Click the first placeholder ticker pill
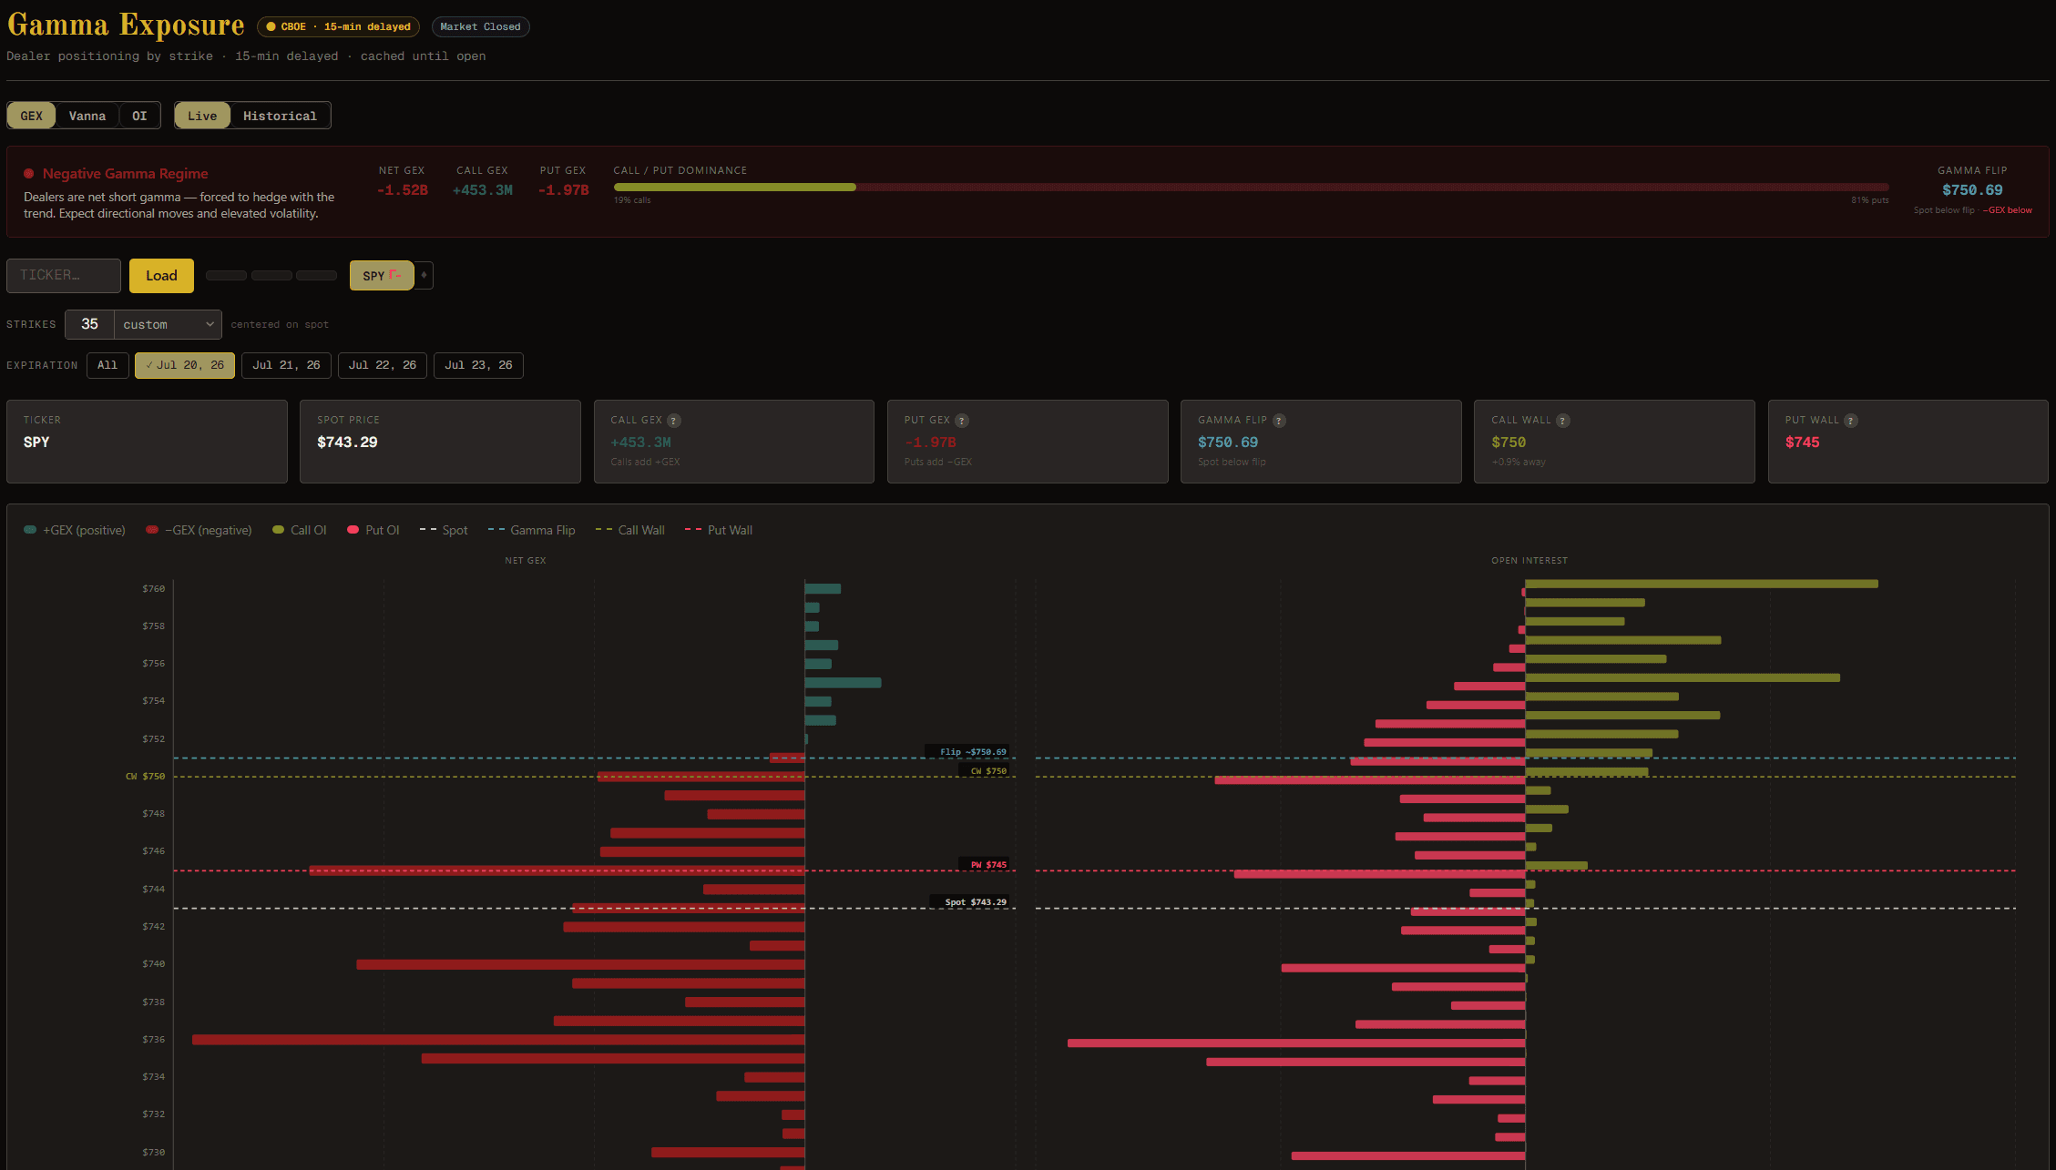Image resolution: width=2056 pixels, height=1170 pixels. pos(226,275)
